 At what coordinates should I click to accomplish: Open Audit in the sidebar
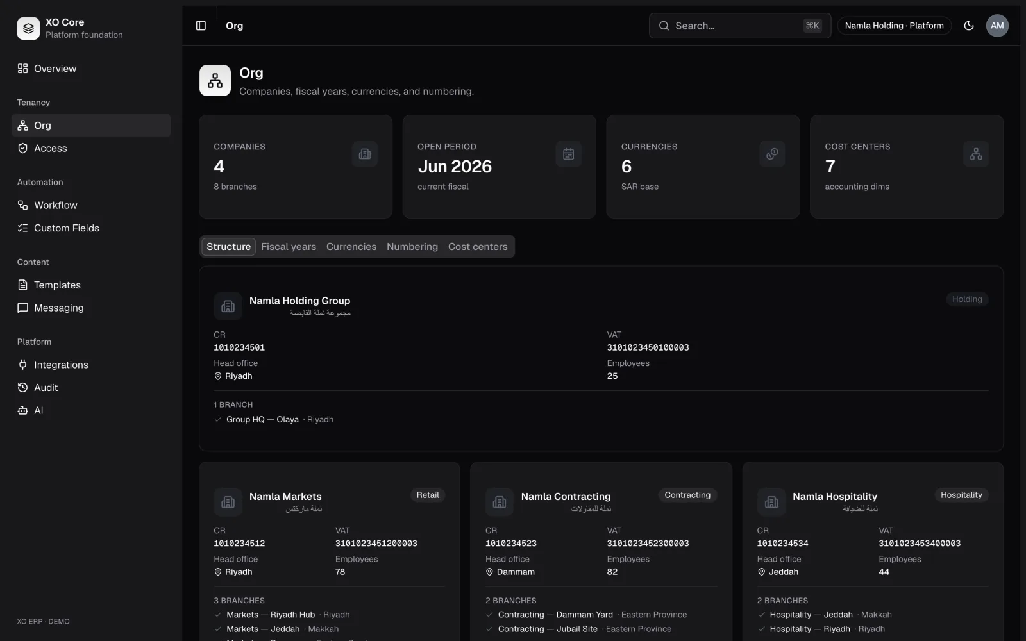pyautogui.click(x=91, y=388)
